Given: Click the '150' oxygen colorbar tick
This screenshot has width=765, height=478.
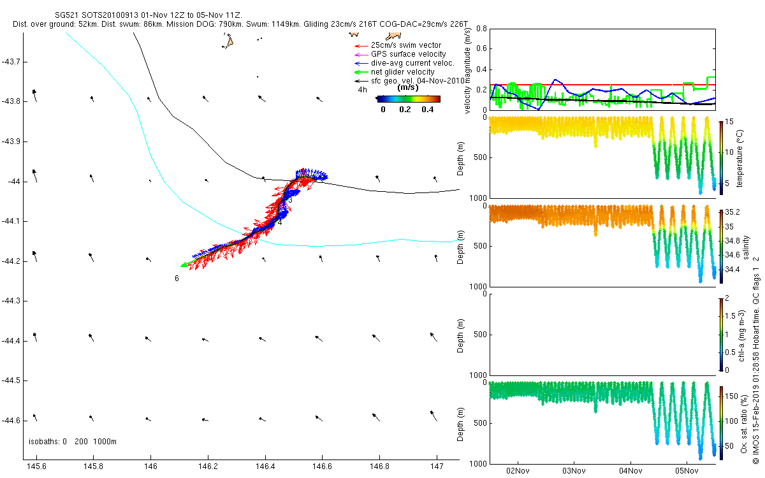Looking at the screenshot, I should [733, 396].
